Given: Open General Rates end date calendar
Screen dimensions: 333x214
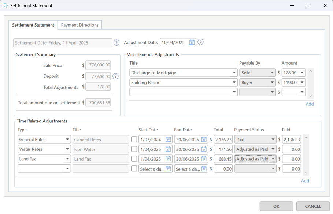Looking at the screenshot, I should coord(204,140).
